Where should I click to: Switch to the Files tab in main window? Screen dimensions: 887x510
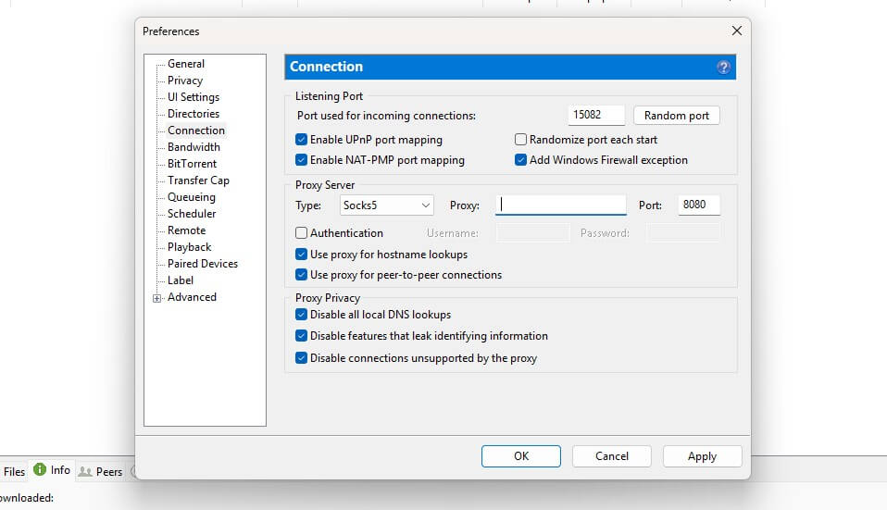pyautogui.click(x=14, y=471)
